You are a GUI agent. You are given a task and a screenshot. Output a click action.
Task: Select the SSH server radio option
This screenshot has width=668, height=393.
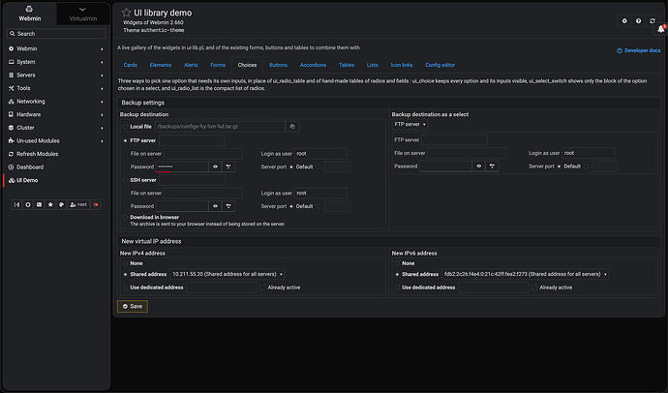point(125,180)
